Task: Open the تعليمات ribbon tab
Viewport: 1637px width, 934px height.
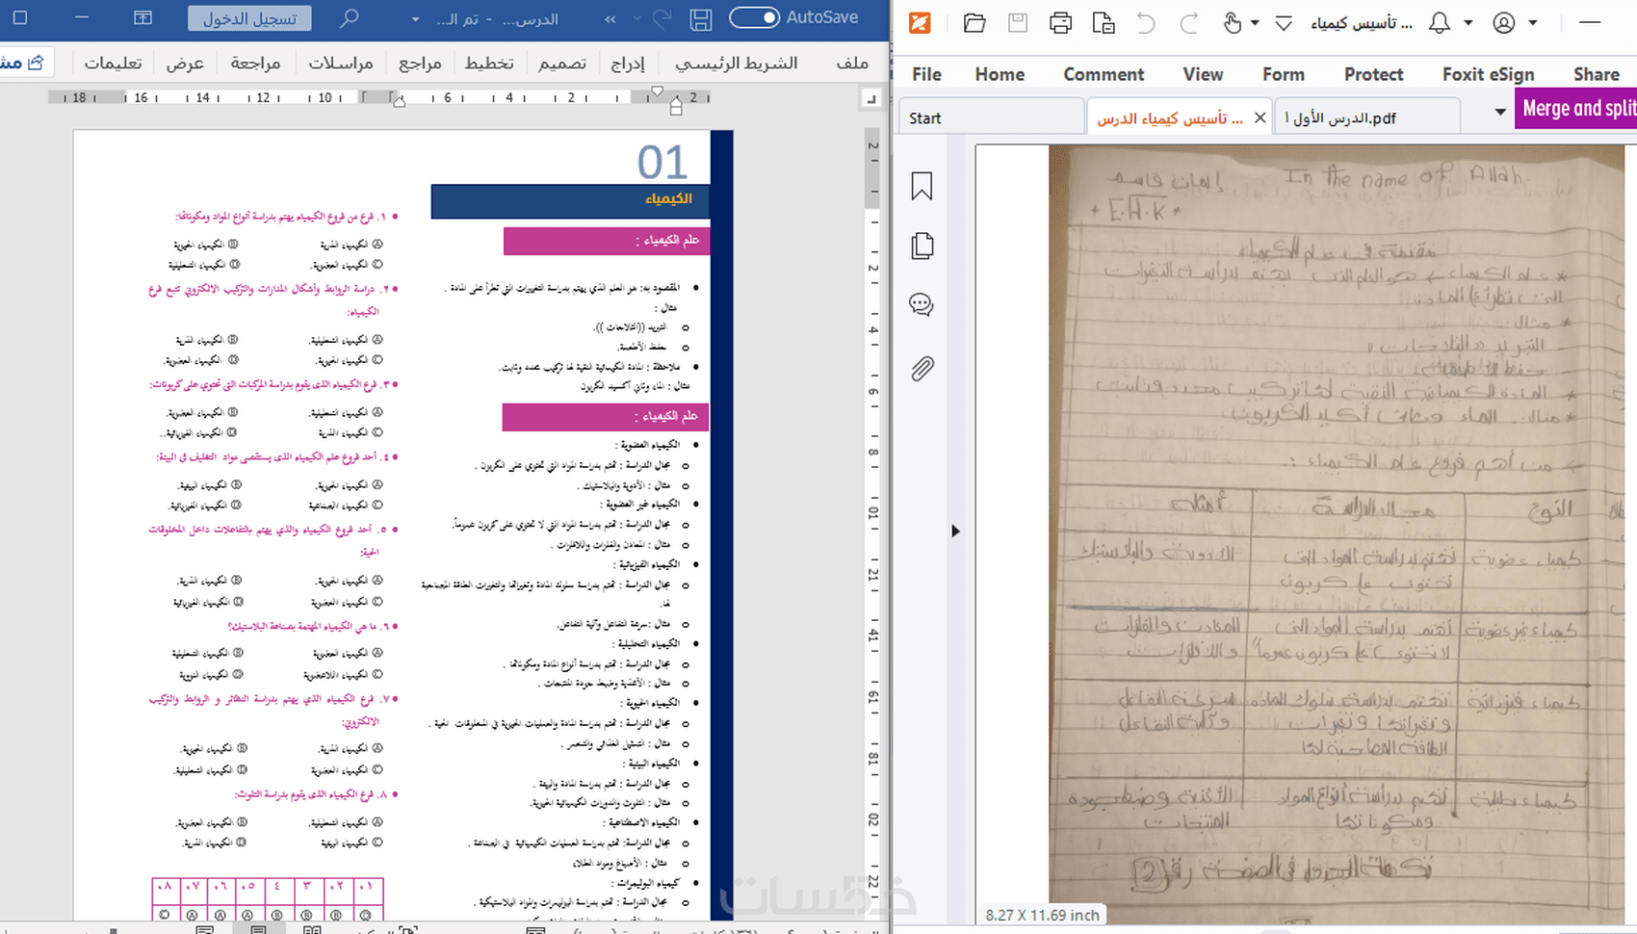Action: 113,63
